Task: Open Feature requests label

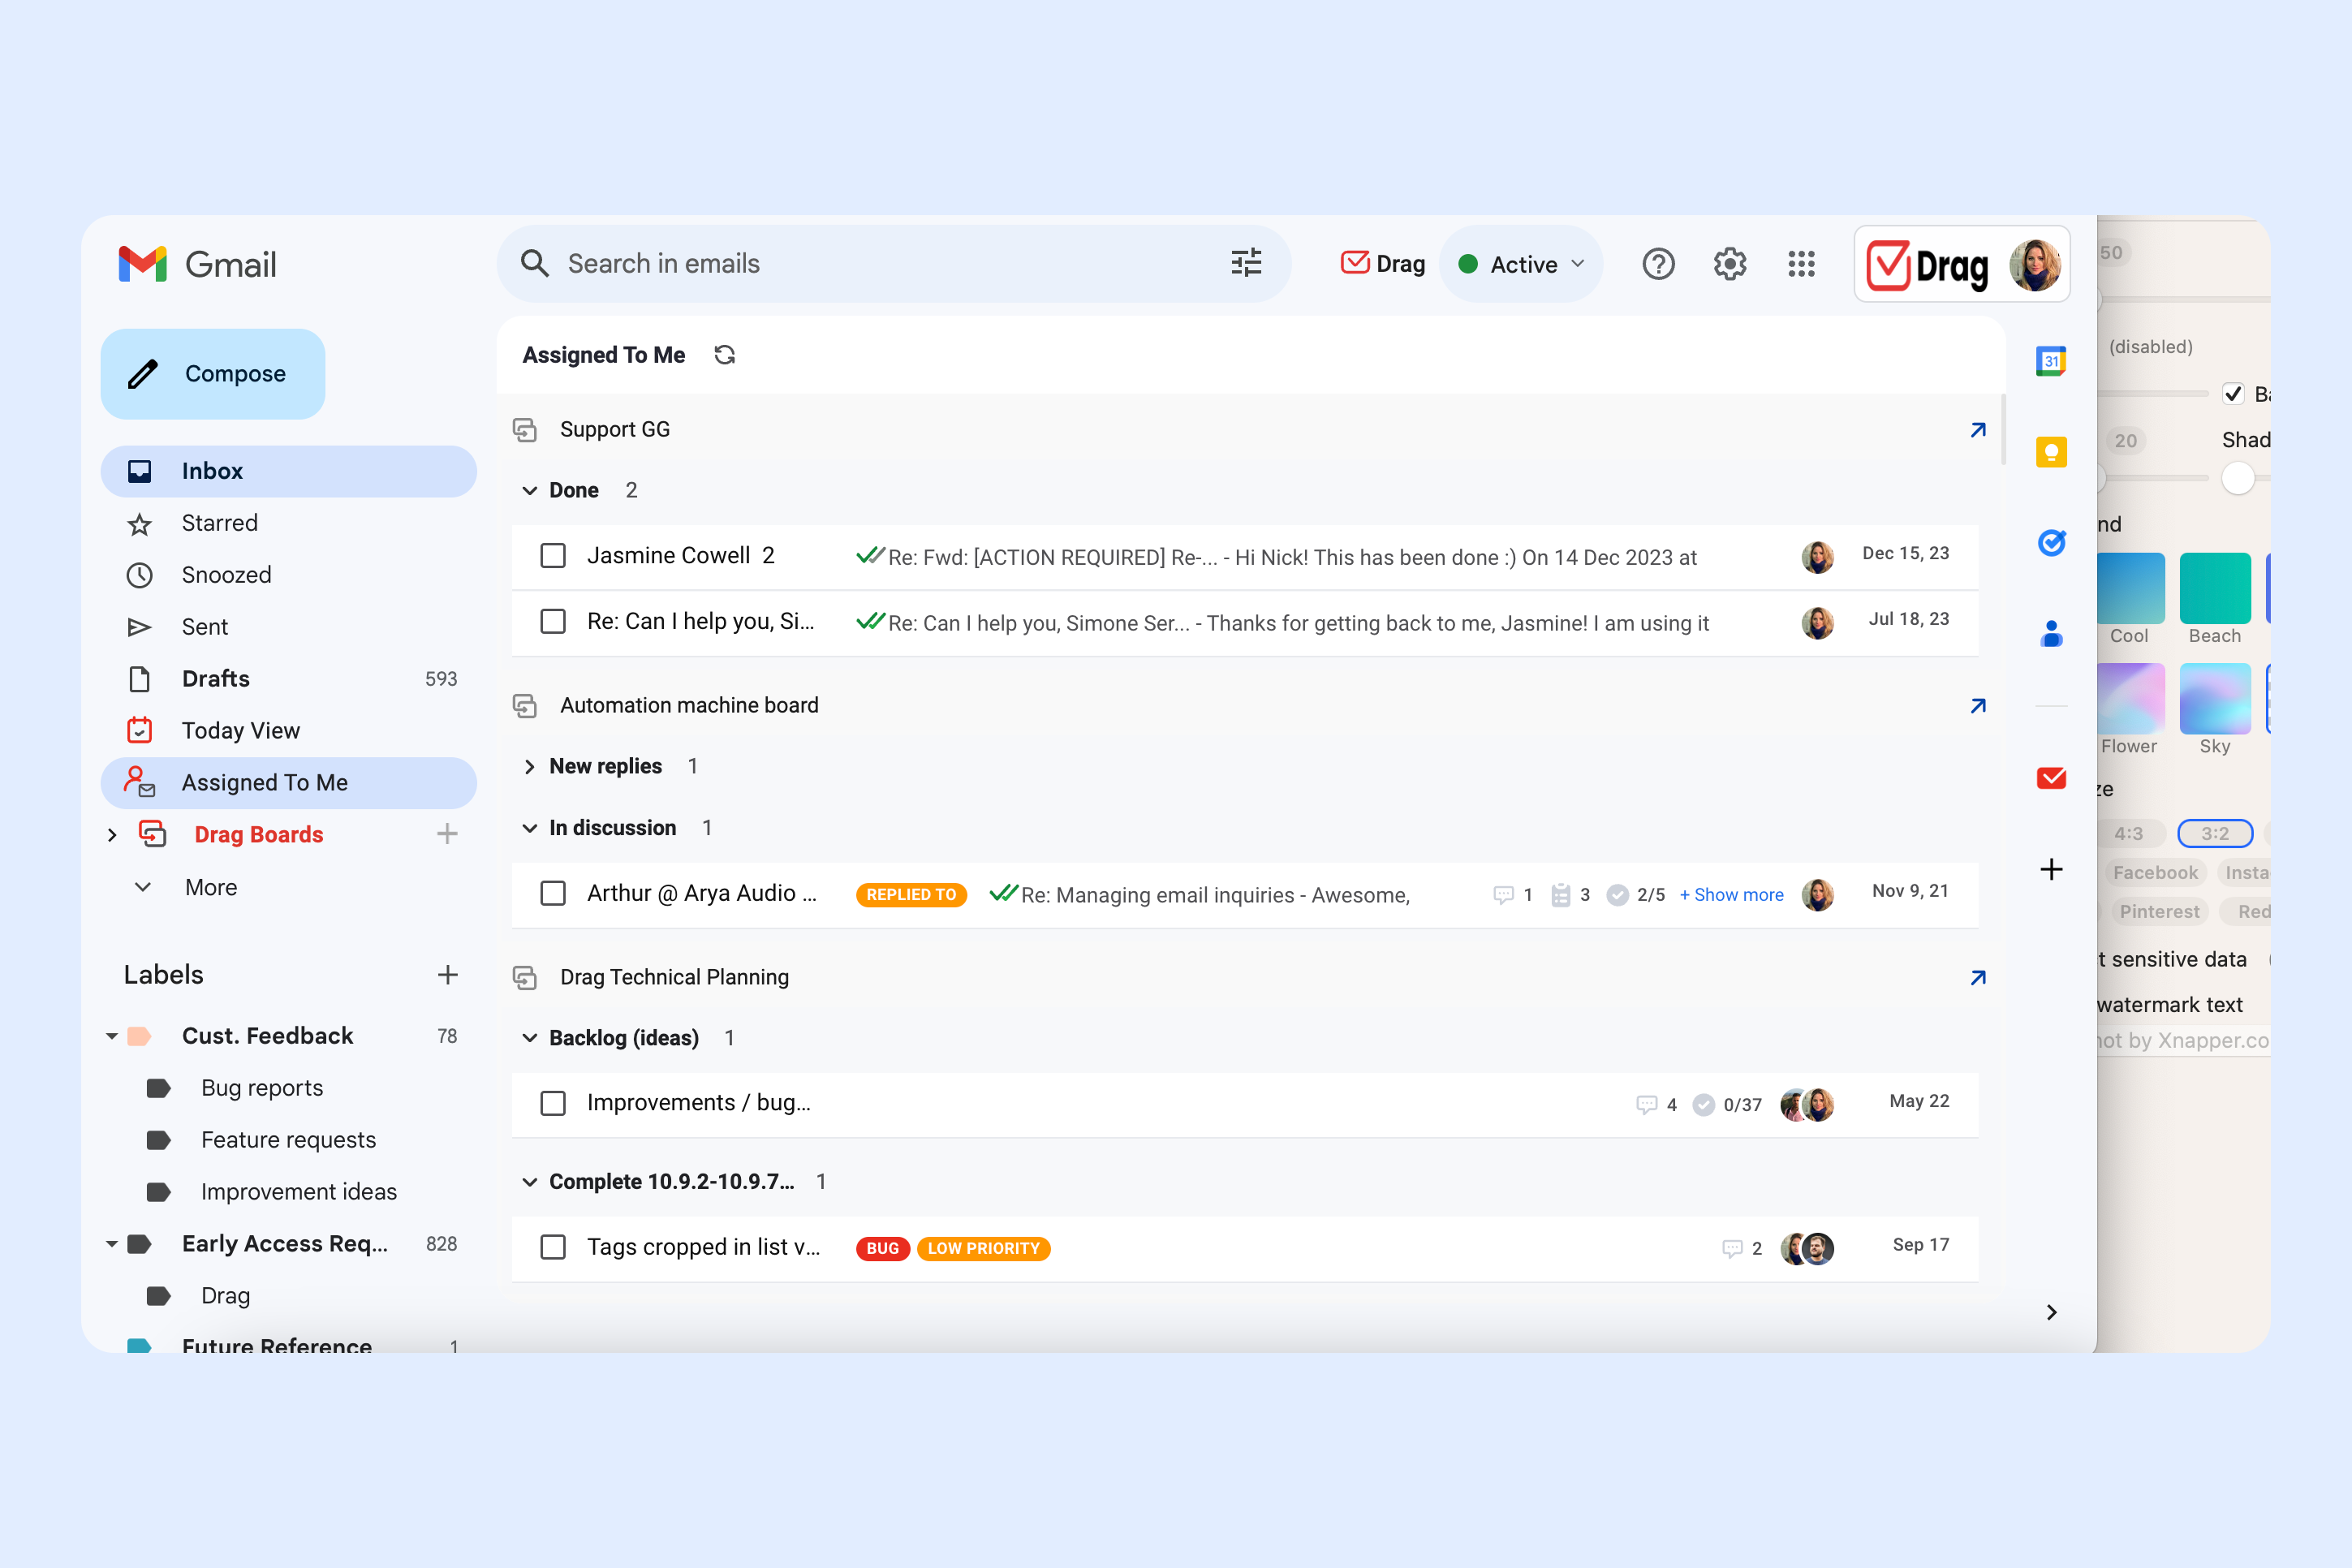Action: [x=288, y=1140]
